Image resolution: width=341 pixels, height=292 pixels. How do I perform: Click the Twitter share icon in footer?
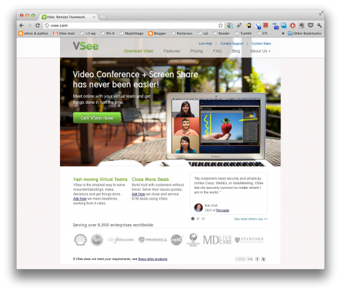(x=263, y=259)
